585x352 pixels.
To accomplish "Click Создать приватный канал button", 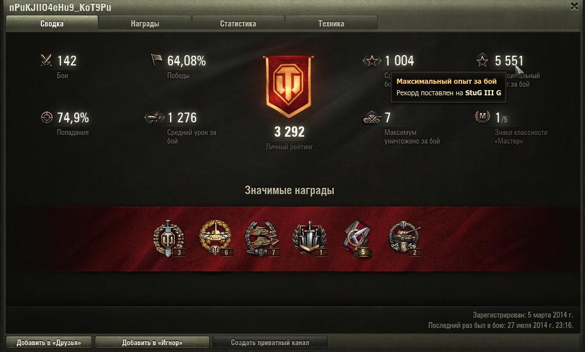I will click(270, 342).
